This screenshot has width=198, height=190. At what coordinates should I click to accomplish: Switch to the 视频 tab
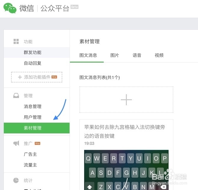[159, 55]
